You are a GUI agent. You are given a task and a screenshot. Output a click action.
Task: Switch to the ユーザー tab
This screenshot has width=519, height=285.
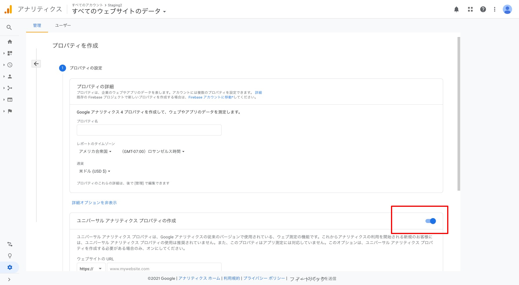point(63,25)
